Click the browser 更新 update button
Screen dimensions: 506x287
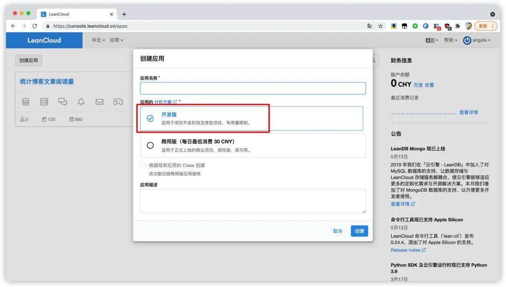(486, 26)
